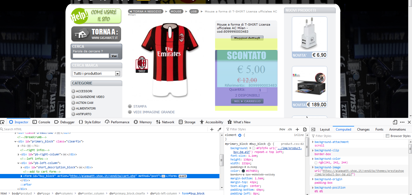Click the TORNA A NEGOZIO breadcrumb
The image size is (412, 195).
[x=146, y=11]
